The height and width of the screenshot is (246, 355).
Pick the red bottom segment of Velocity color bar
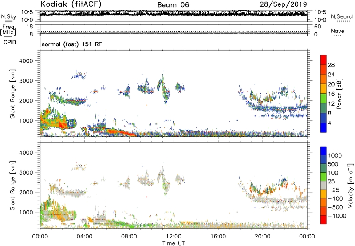323,220
